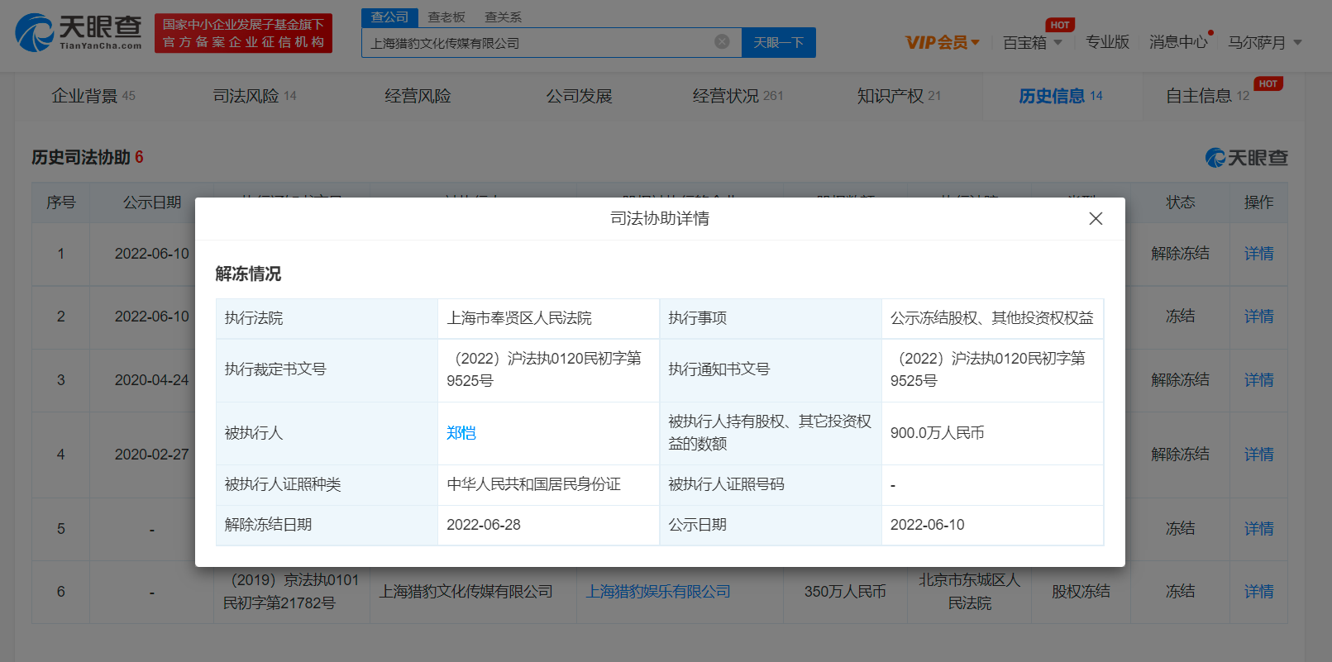Click the 解除冻结日期 value 2022-06-28
Image resolution: width=1332 pixels, height=662 pixels.
coord(484,525)
